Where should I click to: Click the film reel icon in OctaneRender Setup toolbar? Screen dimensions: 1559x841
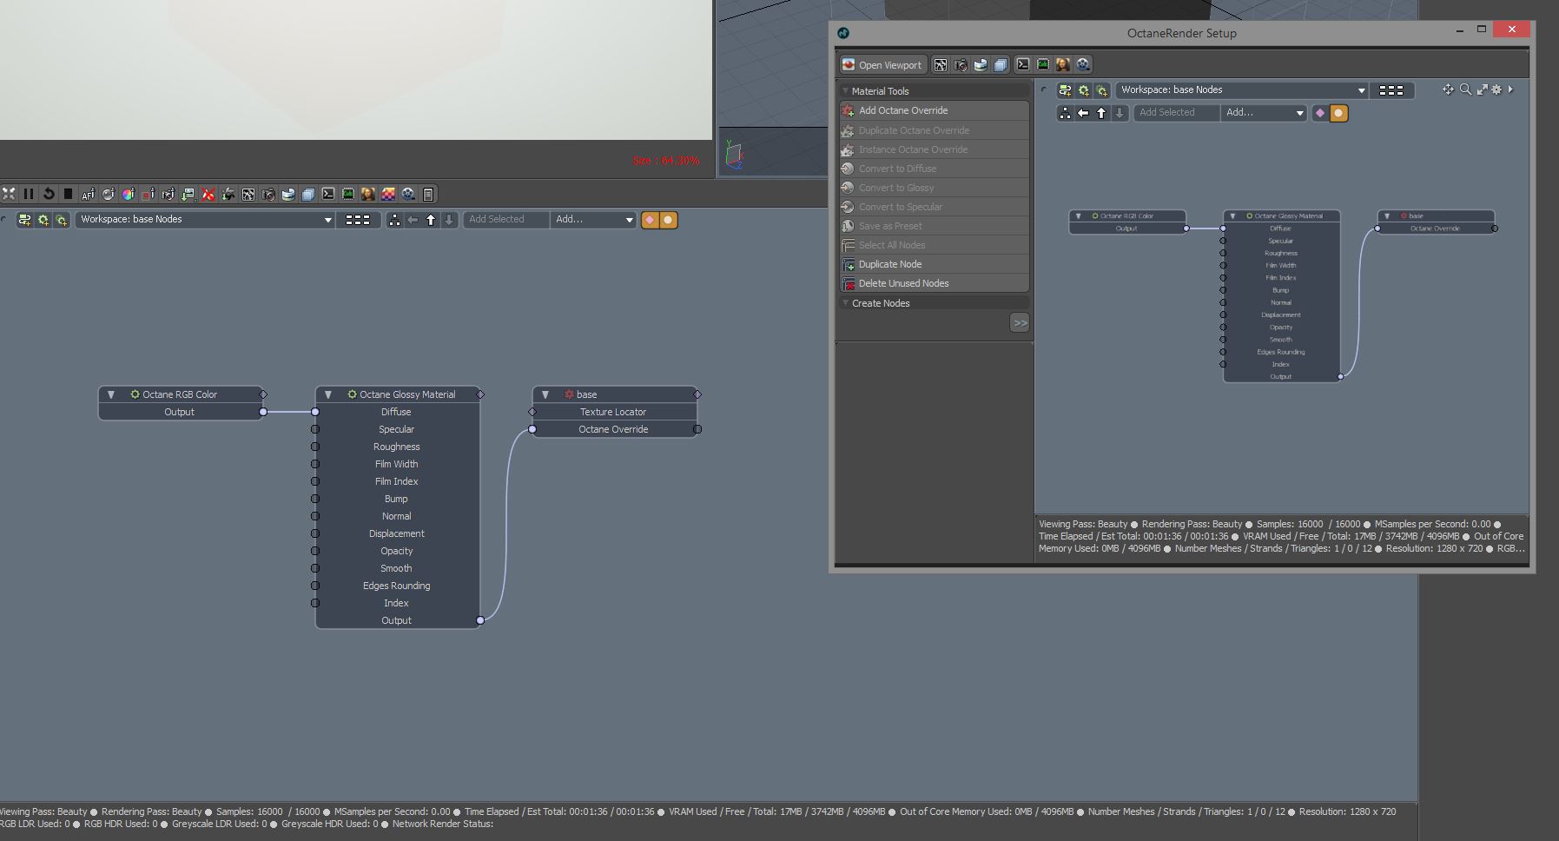pos(1083,64)
